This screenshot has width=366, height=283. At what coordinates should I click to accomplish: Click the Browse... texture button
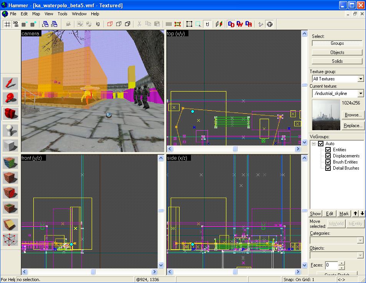click(x=353, y=115)
